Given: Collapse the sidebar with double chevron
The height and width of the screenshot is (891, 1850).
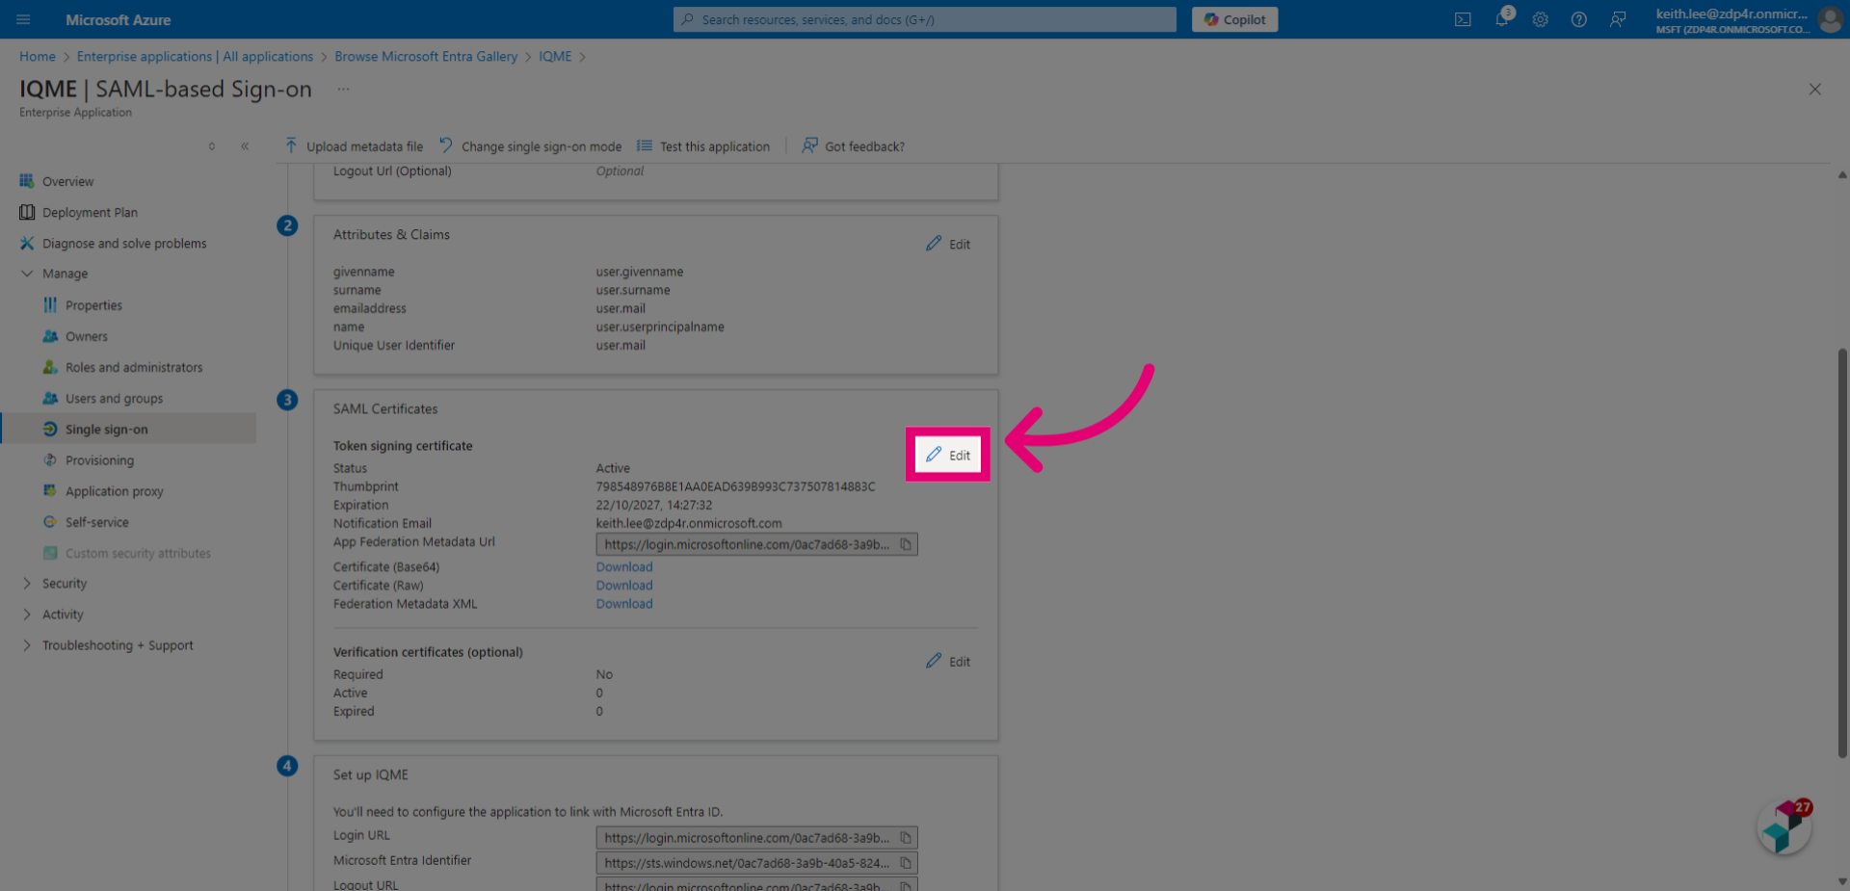Looking at the screenshot, I should [x=245, y=146].
